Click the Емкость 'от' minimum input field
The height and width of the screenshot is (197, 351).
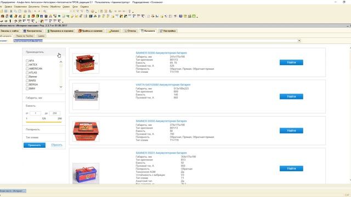[35, 113]
